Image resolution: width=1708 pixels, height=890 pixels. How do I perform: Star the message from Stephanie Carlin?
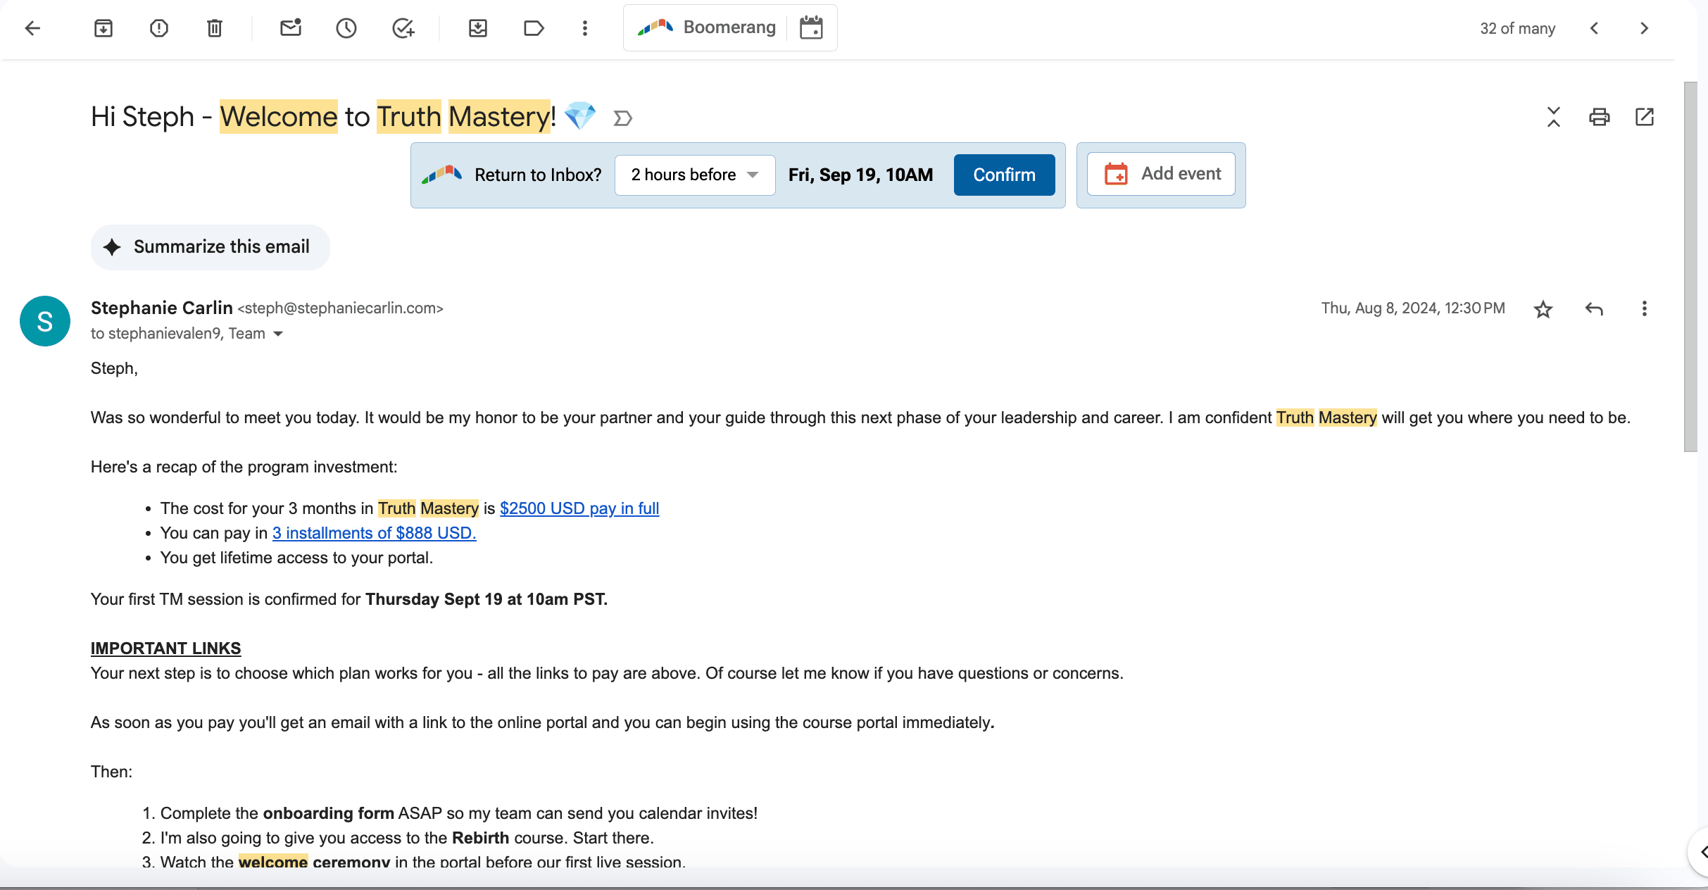(1543, 309)
